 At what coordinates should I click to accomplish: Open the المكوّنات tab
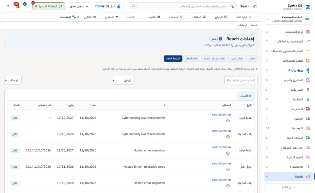[199, 17]
